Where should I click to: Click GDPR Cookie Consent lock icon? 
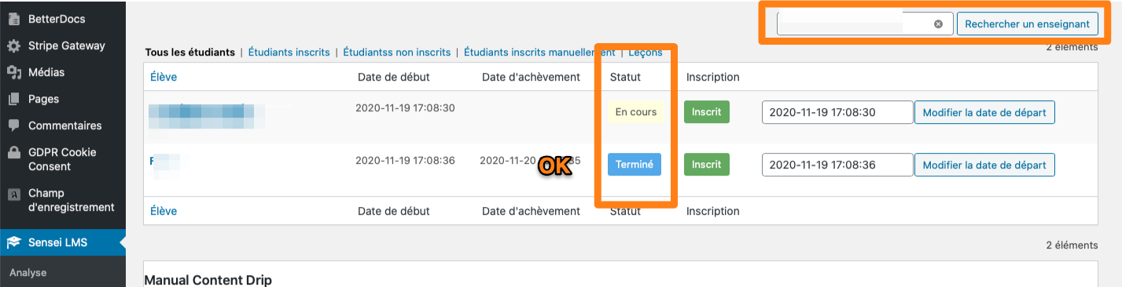coord(13,152)
